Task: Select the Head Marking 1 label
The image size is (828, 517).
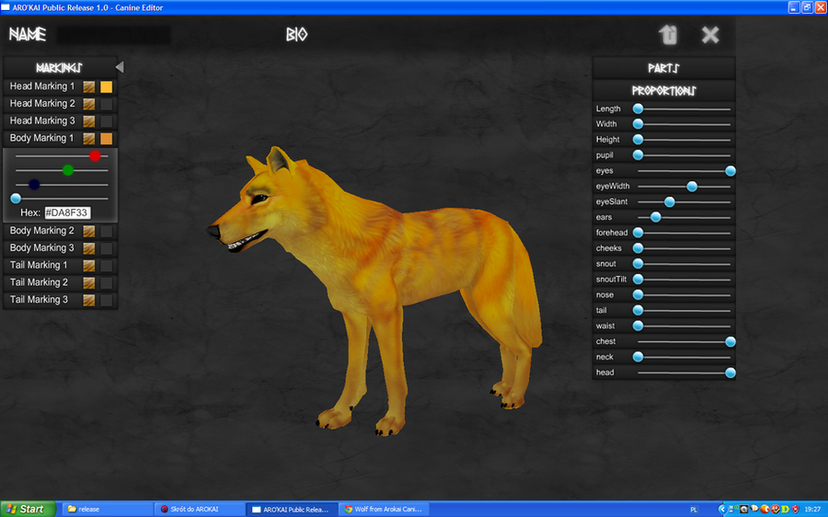Action: [x=42, y=86]
